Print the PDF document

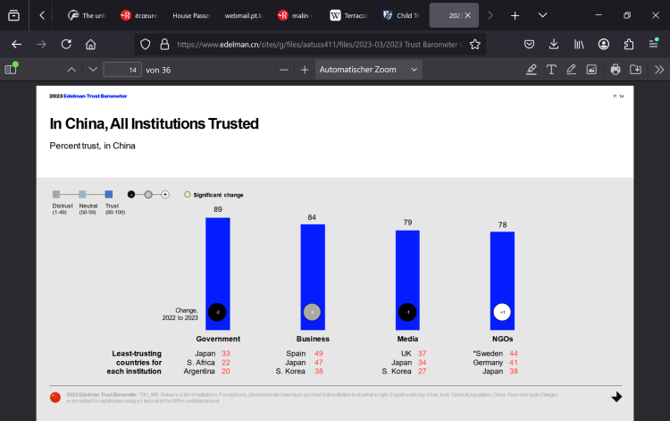[x=616, y=70]
